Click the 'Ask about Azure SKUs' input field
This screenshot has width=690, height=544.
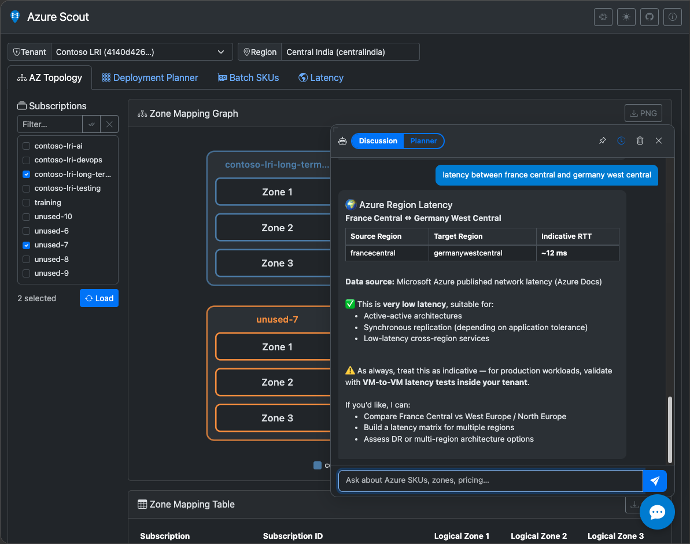[x=489, y=480]
